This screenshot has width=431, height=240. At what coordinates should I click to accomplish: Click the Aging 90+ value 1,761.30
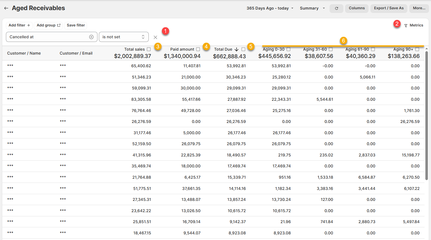(x=412, y=111)
